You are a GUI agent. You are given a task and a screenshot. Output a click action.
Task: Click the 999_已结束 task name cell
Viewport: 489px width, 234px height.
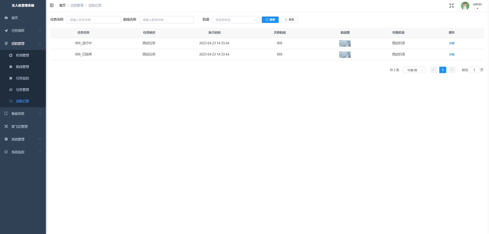point(83,54)
